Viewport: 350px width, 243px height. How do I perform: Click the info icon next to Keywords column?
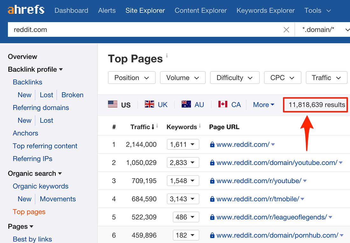[x=199, y=126]
